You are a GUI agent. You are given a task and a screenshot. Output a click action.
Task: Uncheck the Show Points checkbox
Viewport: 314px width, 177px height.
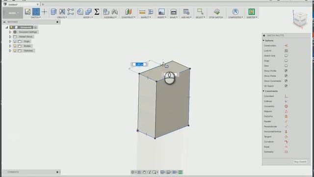(x=286, y=76)
